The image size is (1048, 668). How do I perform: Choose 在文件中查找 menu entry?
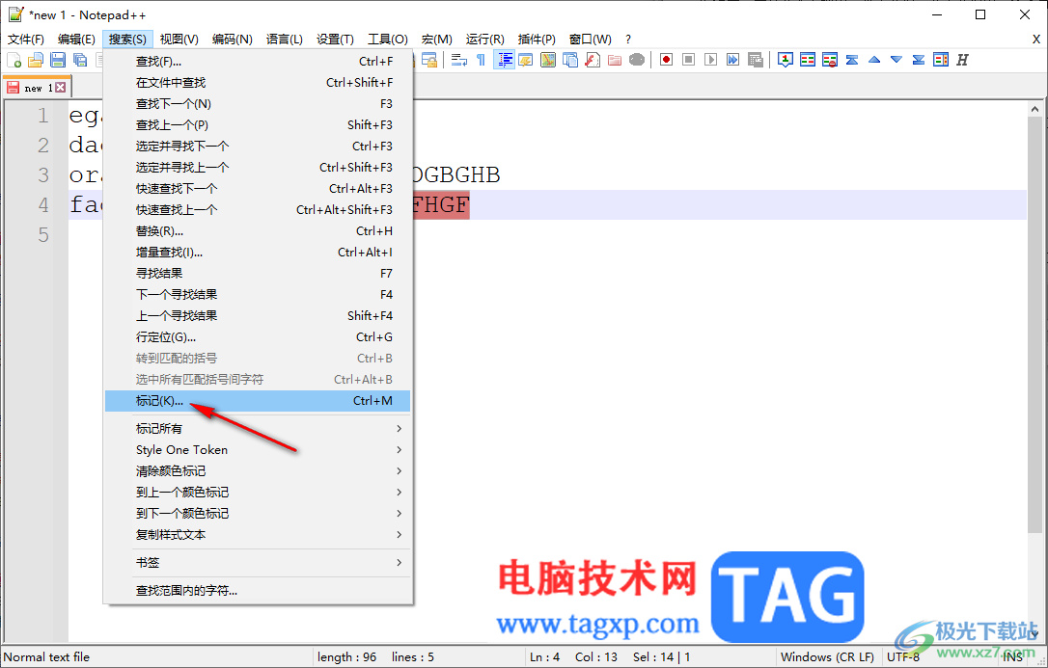pyautogui.click(x=258, y=83)
